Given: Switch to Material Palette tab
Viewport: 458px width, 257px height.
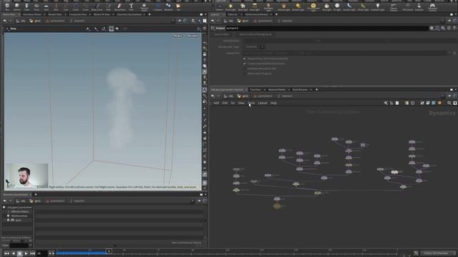Looking at the screenshot, I should click(277, 89).
